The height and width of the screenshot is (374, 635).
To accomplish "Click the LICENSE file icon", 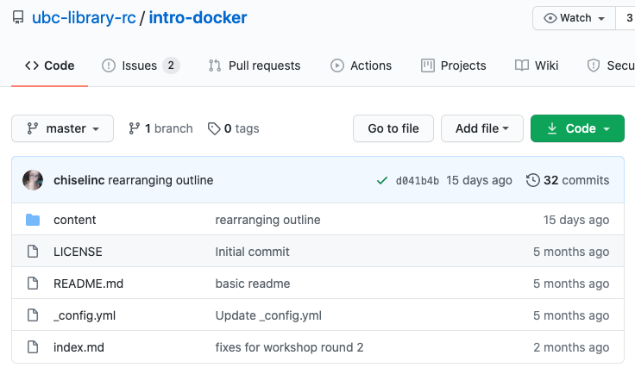I will 33,252.
